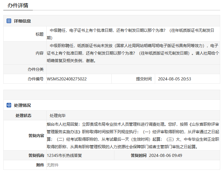Click submit time 2024-08-05 20:53
The height and width of the screenshot is (171, 222).
[x=174, y=79]
